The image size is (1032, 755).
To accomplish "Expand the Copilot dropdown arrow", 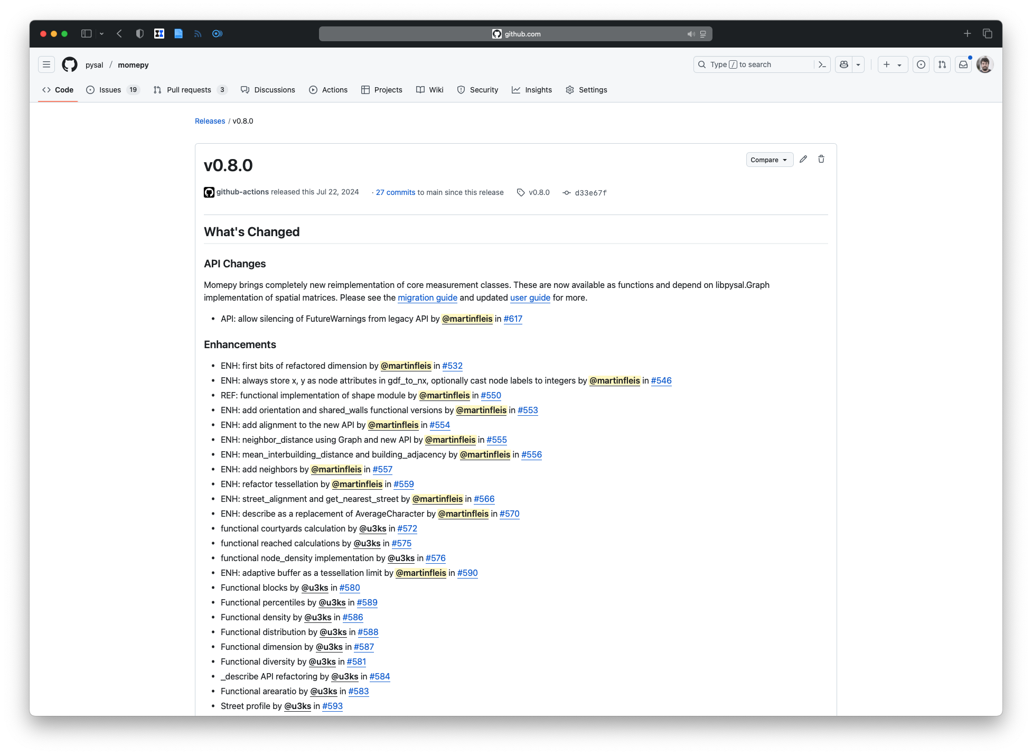I will coord(858,64).
